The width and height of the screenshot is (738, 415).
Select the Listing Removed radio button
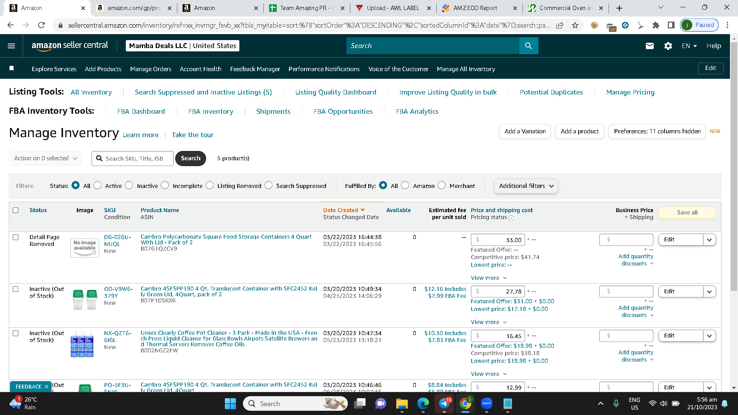pos(209,186)
